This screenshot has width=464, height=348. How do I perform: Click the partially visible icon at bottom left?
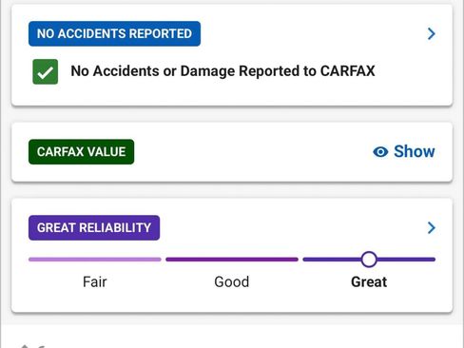(31, 346)
